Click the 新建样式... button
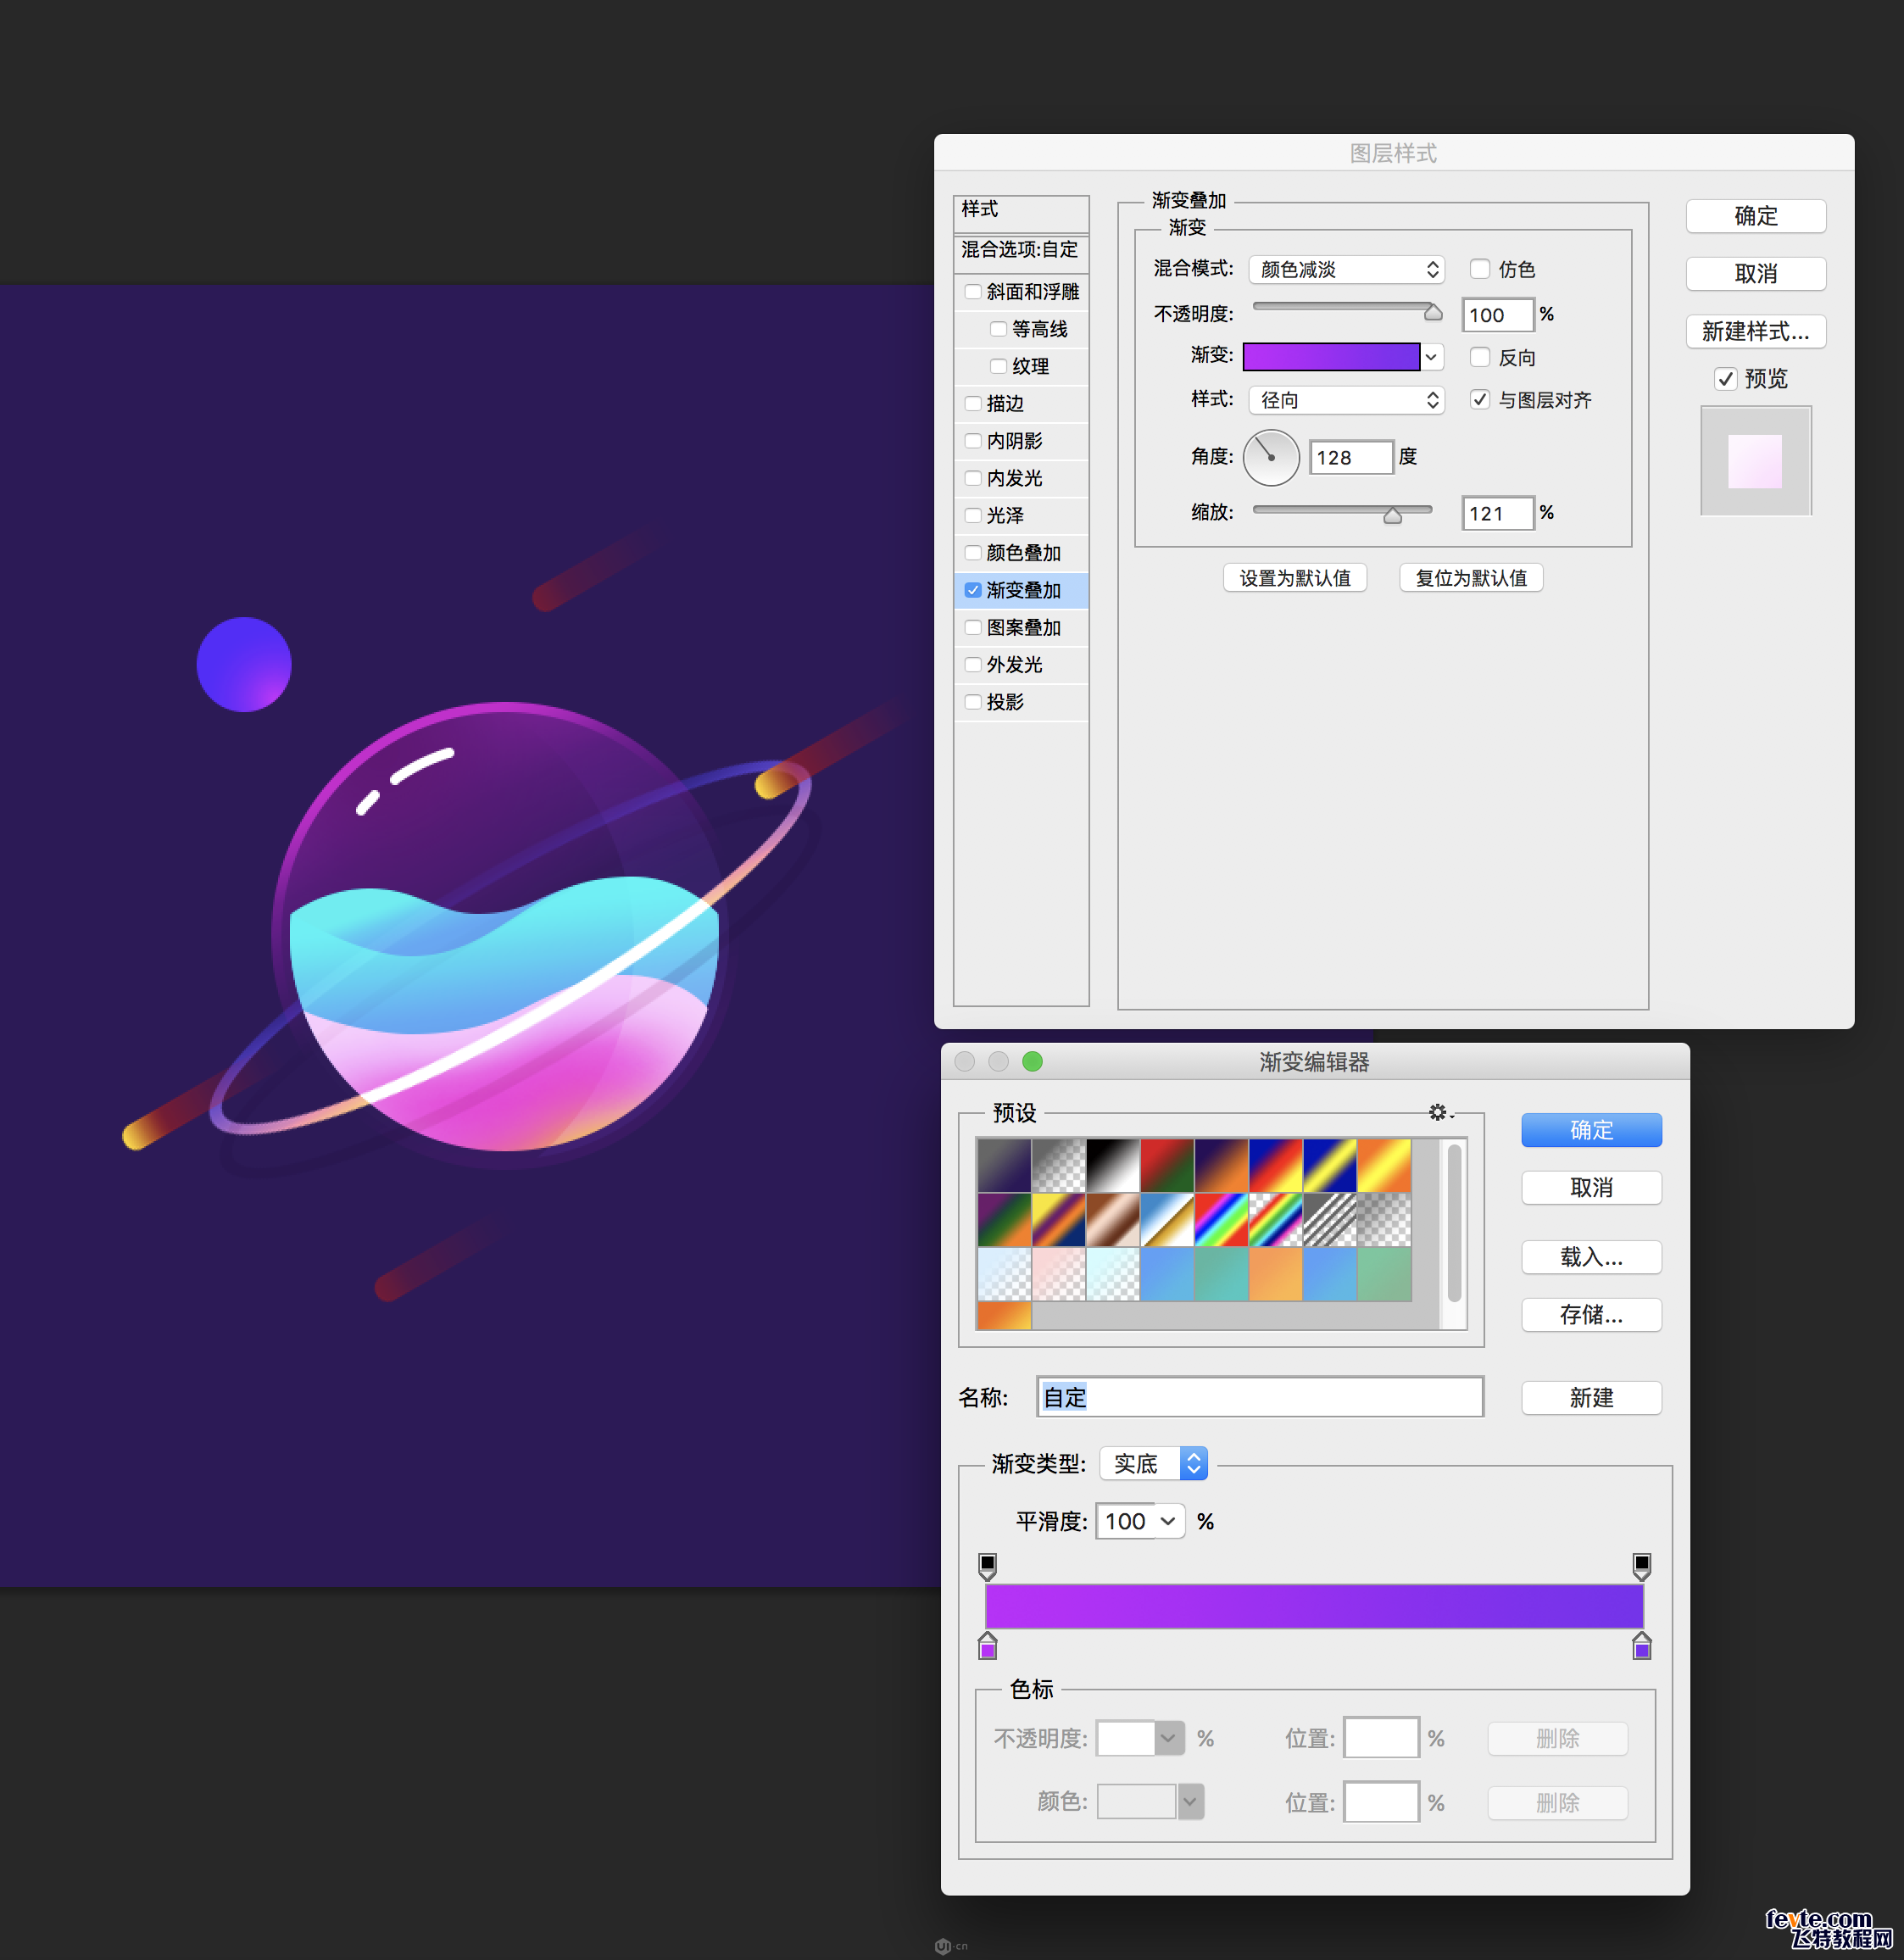The height and width of the screenshot is (1960, 1904). click(1755, 331)
